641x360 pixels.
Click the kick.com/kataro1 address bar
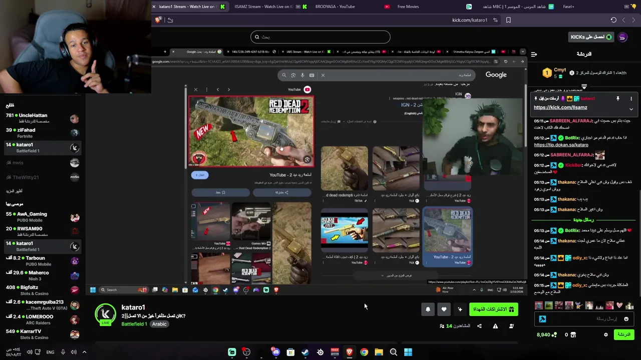pos(470,20)
